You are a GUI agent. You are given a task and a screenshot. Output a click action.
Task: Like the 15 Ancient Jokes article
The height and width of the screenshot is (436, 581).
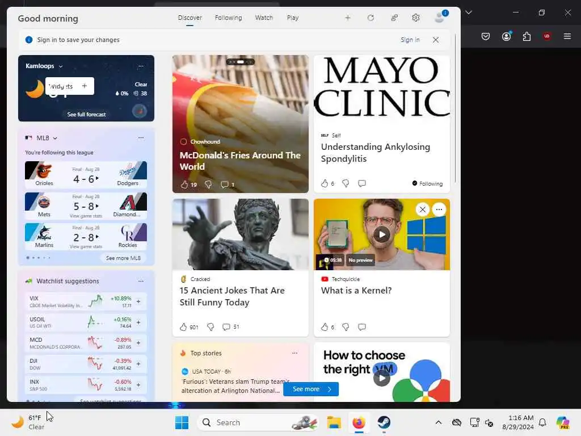click(183, 326)
